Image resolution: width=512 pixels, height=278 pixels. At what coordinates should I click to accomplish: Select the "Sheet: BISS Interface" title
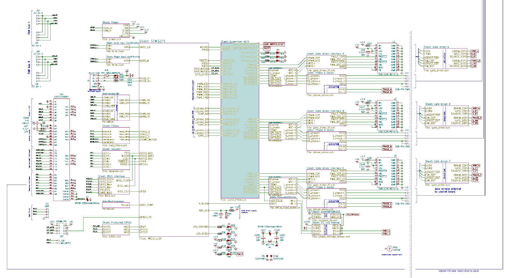[x=111, y=176]
